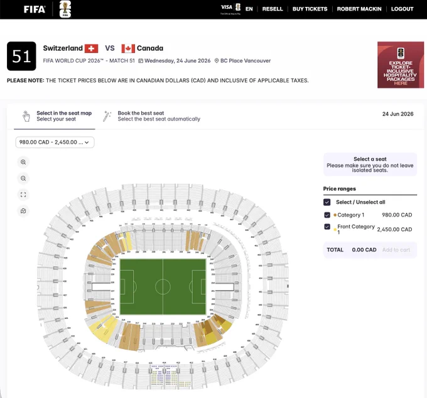The width and height of the screenshot is (427, 398).
Task: Fit seat map to full view
Action: 23,195
